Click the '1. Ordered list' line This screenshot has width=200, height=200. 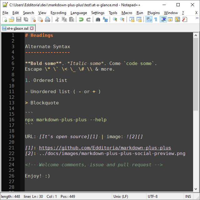46,80
